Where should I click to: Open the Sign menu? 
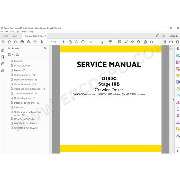coord(17,32)
